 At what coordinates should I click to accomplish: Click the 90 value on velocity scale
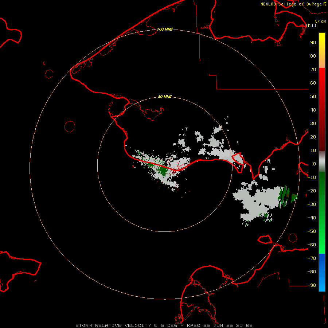pos(313,43)
